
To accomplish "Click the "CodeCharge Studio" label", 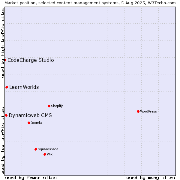I will pyautogui.click(x=31, y=60).
